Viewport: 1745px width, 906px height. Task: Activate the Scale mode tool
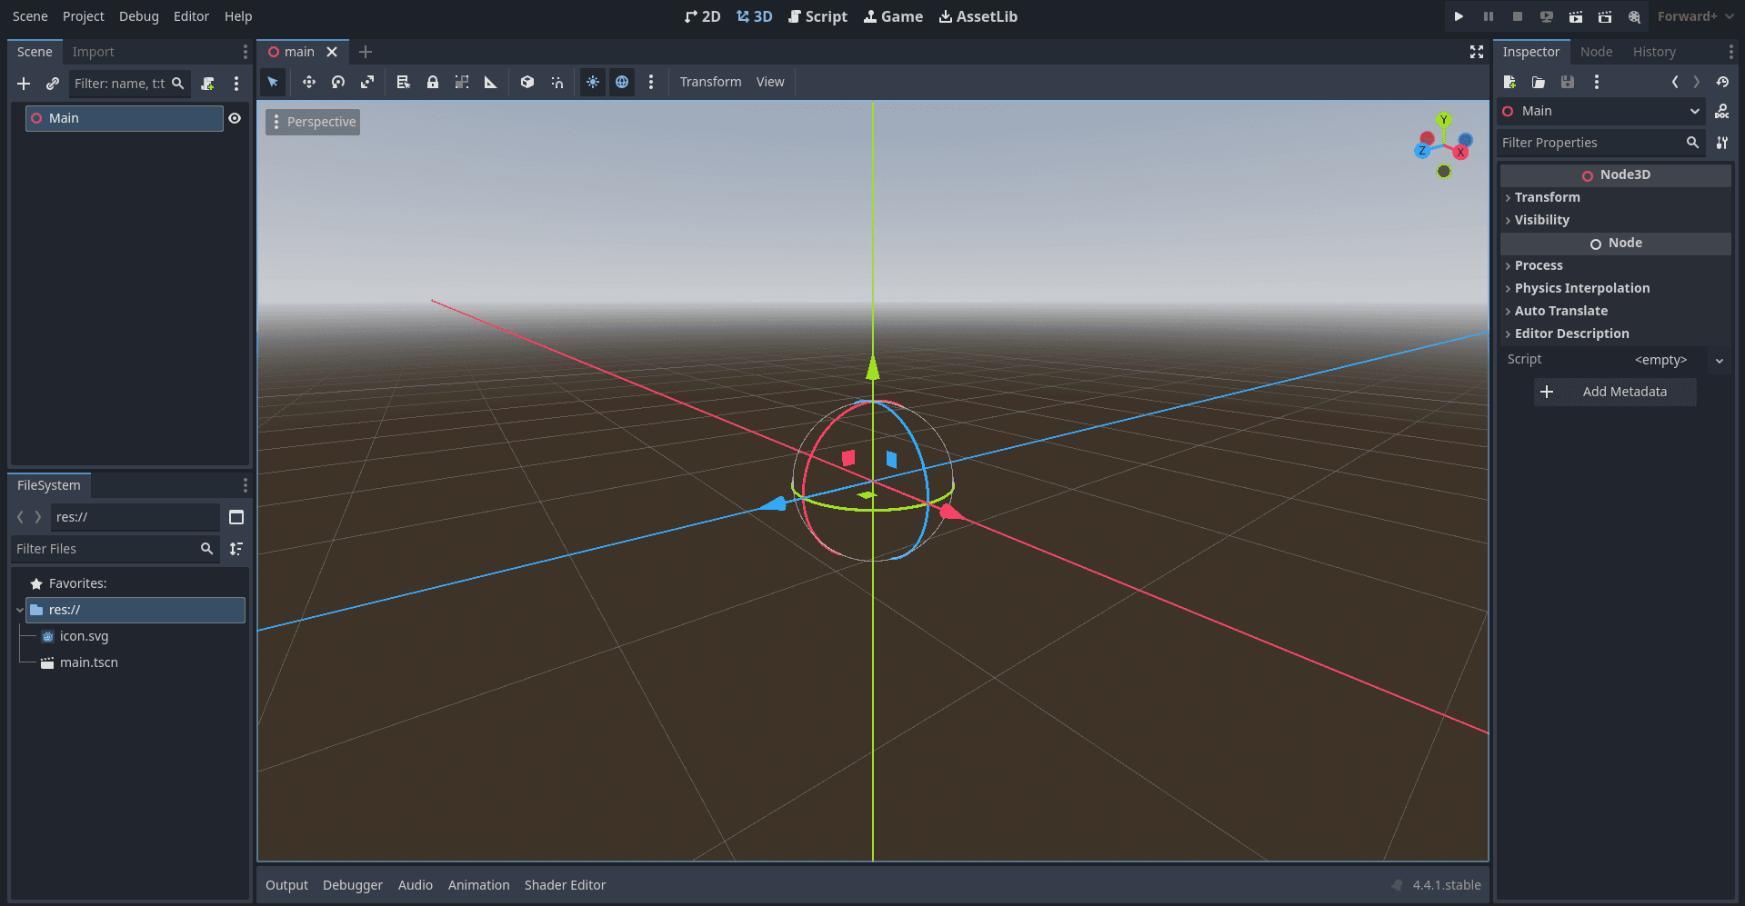point(367,82)
